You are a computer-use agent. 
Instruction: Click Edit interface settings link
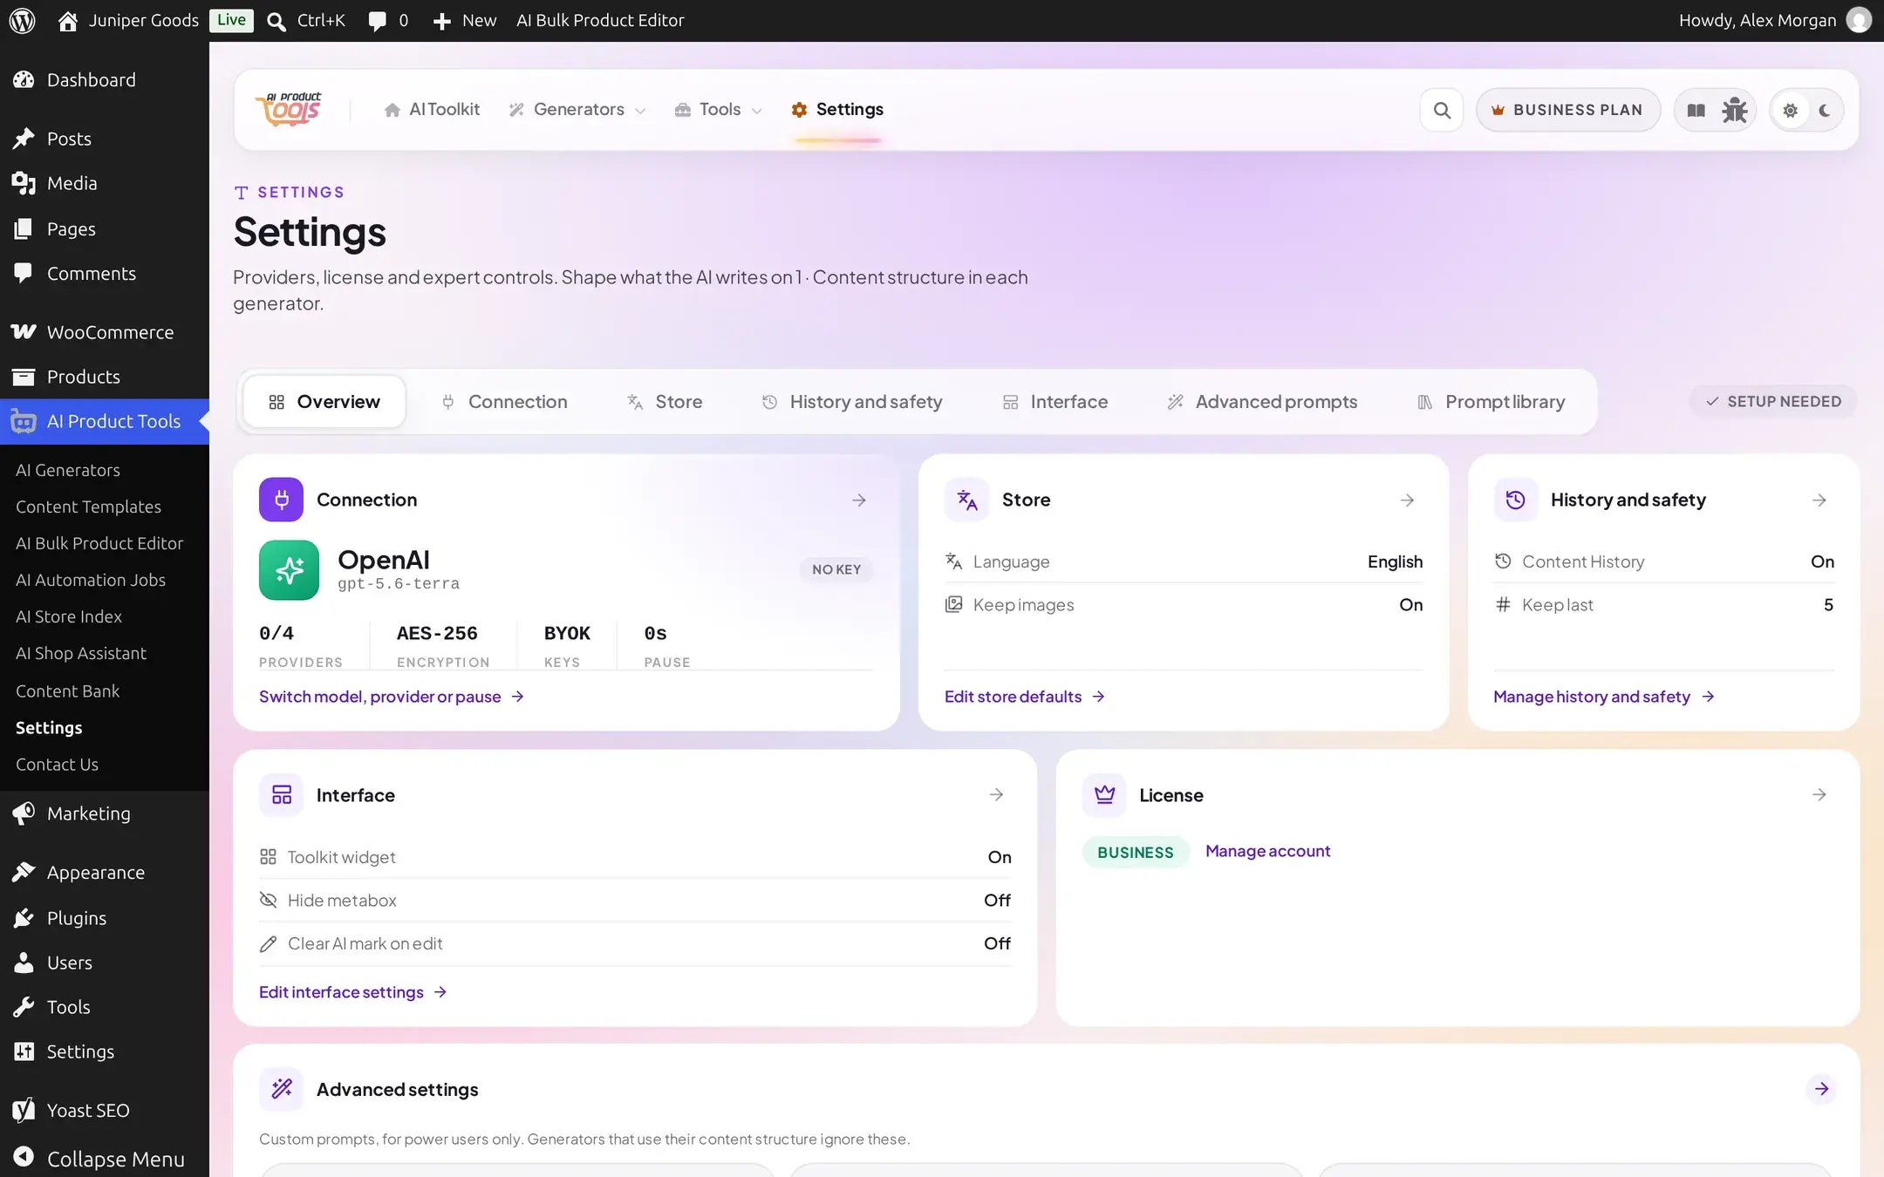353,992
